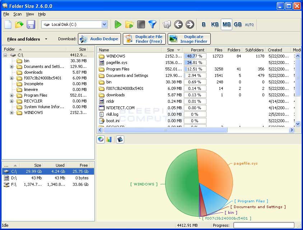Navigate back with the left arrow button
Screen dimensions: 303x230
point(178,24)
